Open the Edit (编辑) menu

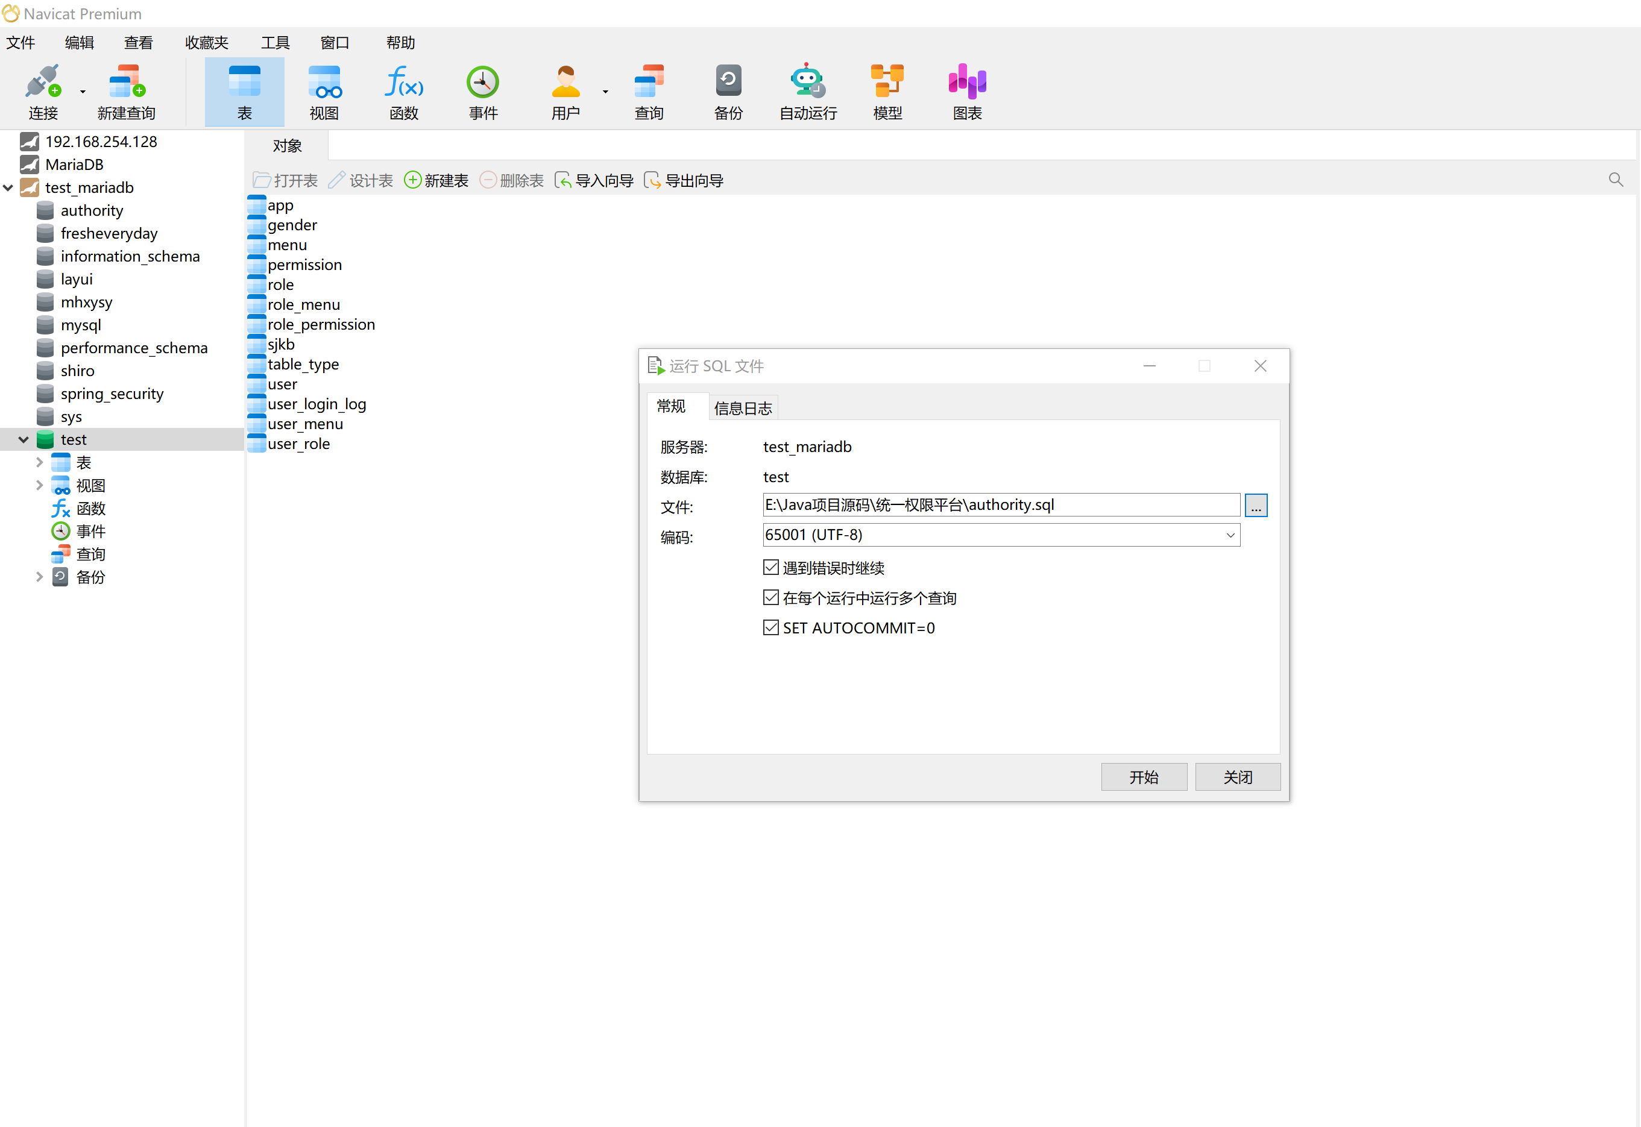coord(79,42)
